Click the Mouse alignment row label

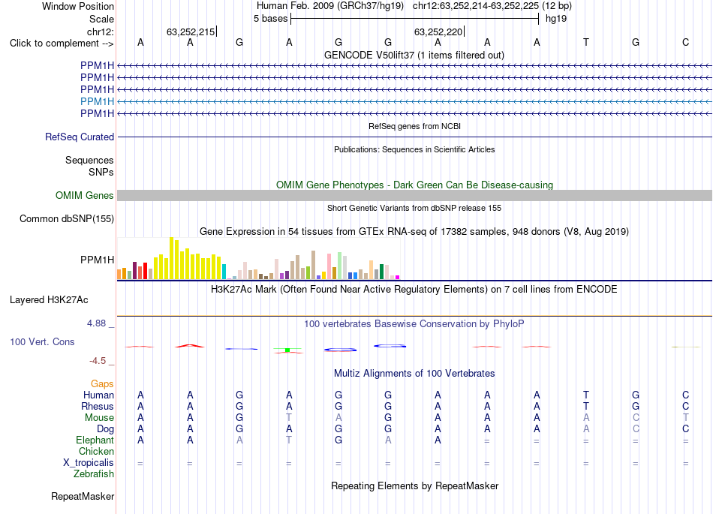pyautogui.click(x=99, y=418)
